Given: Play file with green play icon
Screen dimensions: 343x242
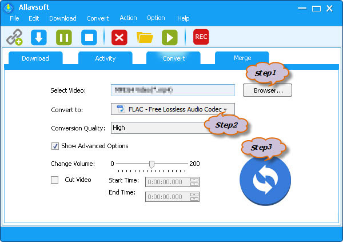Looking at the screenshot, I should 170,37.
